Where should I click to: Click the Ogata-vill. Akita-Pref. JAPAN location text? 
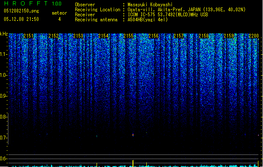[186, 10]
